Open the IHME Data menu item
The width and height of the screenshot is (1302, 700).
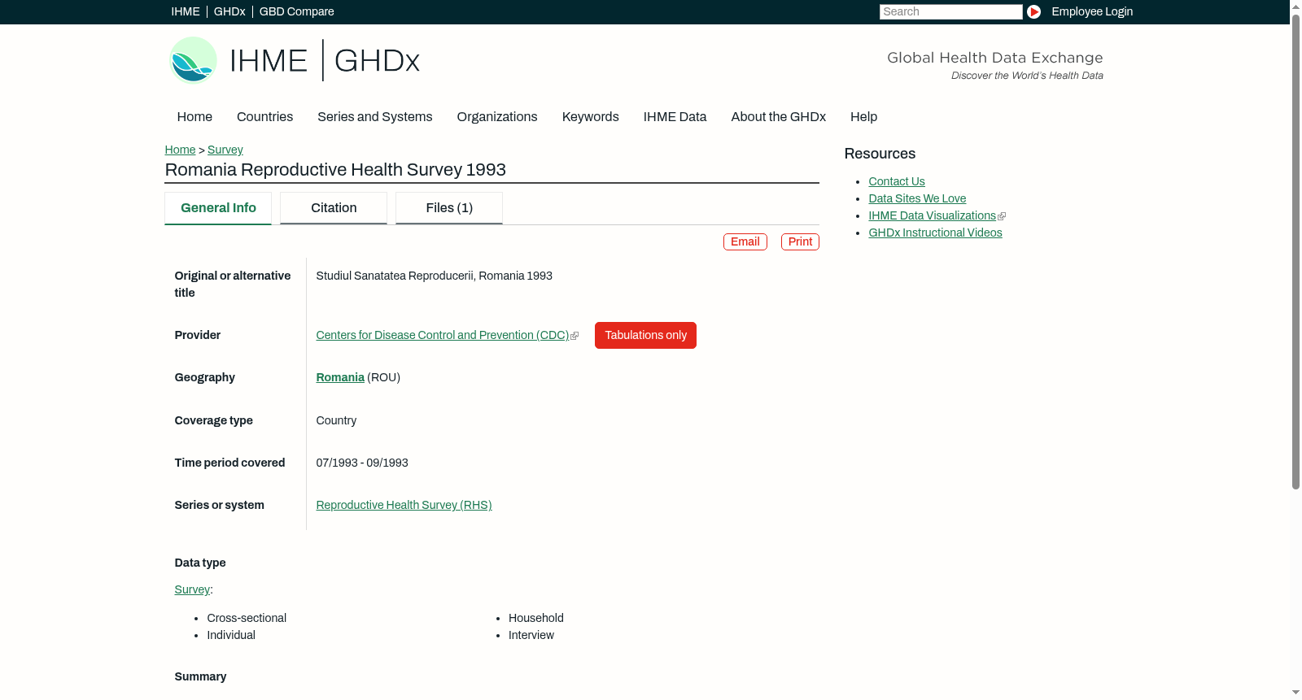[675, 117]
